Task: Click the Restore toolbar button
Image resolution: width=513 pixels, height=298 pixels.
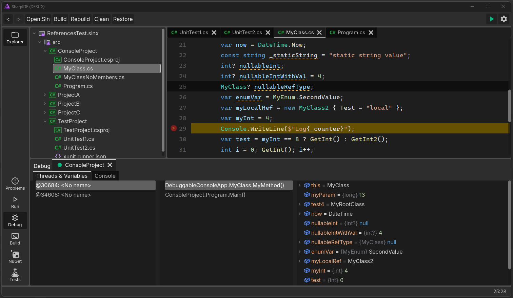Action: point(123,19)
